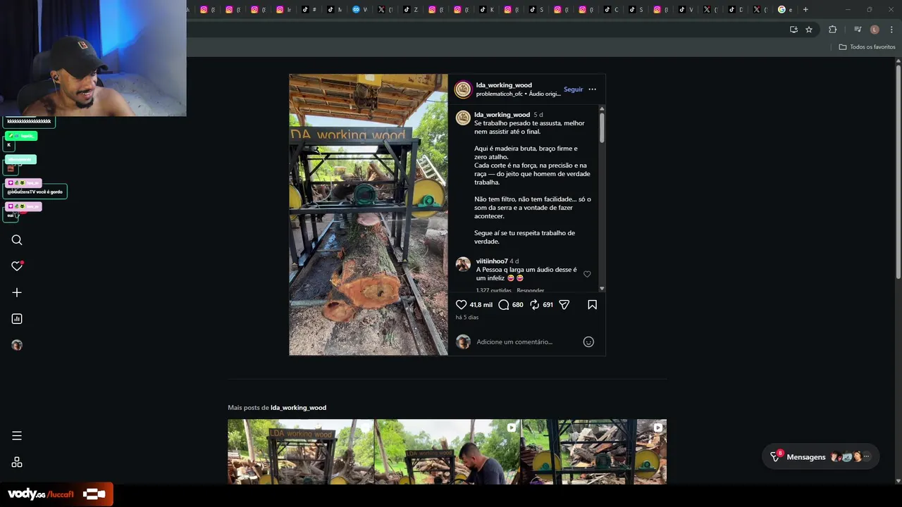Save the post with the bookmark icon
The height and width of the screenshot is (507, 902).
coord(592,304)
